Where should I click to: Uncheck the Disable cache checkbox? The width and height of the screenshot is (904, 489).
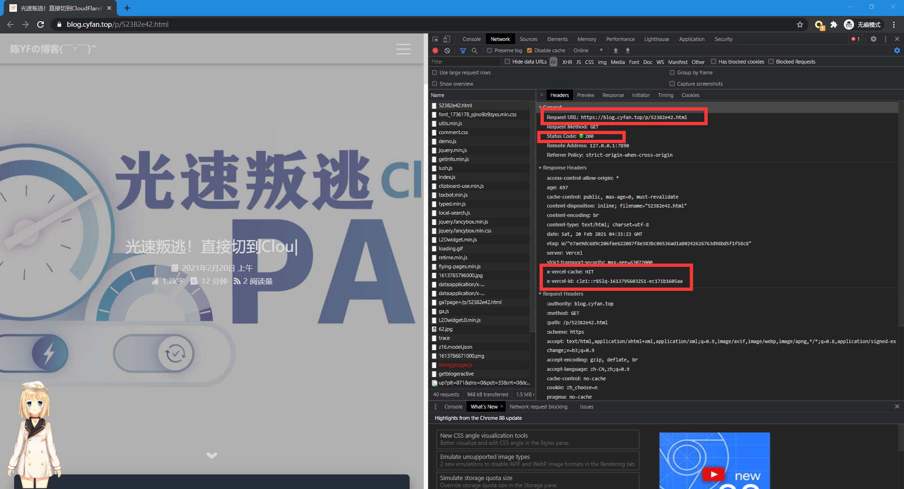pos(530,50)
